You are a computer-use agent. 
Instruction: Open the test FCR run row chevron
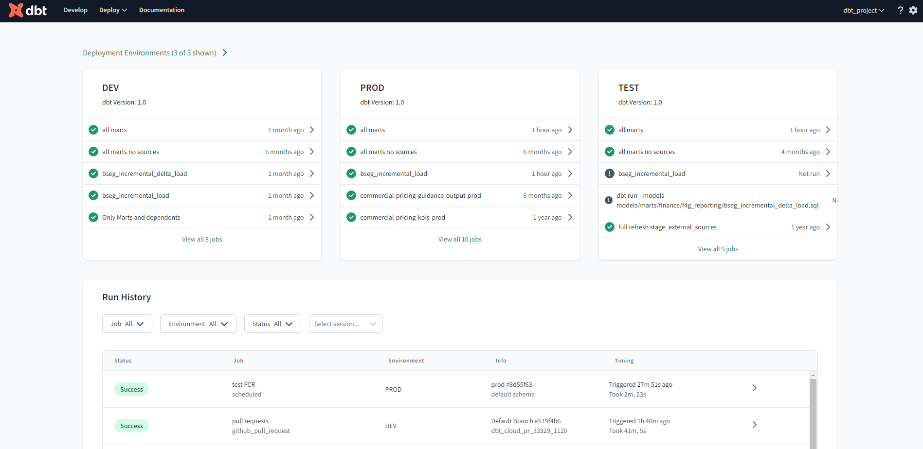[x=754, y=388]
